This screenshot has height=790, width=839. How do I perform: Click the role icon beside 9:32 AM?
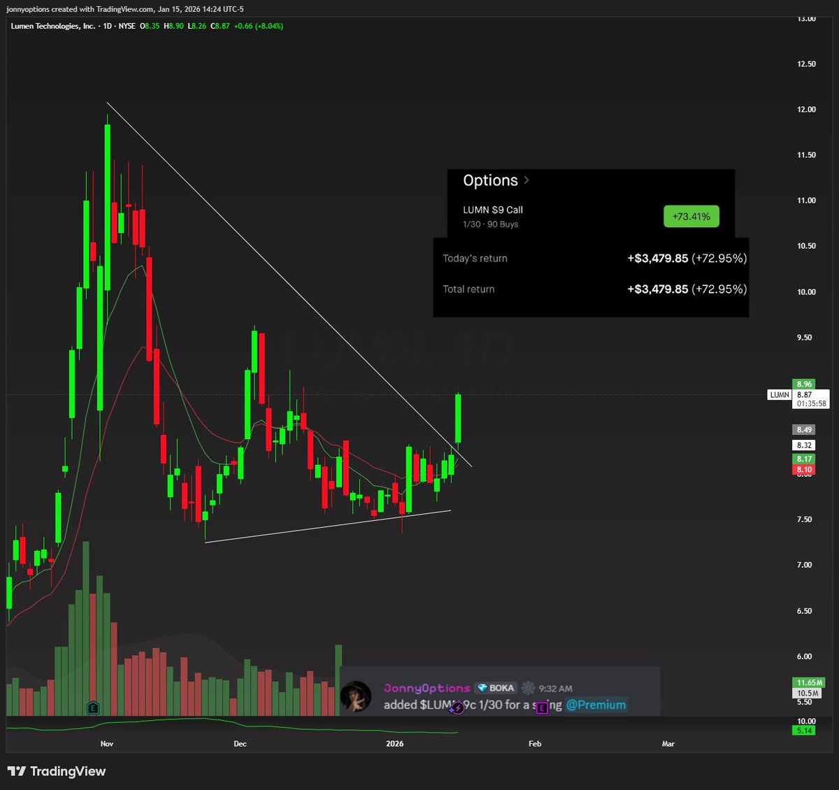click(x=528, y=688)
